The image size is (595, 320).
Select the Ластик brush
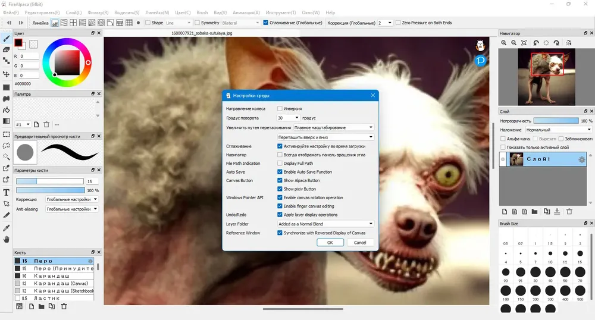click(54, 298)
